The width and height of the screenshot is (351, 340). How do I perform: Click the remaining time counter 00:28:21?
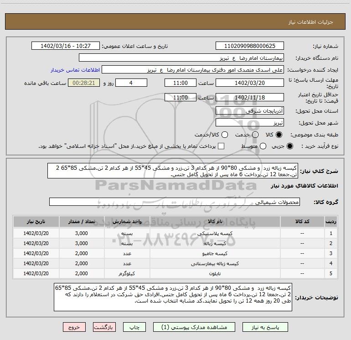point(84,83)
